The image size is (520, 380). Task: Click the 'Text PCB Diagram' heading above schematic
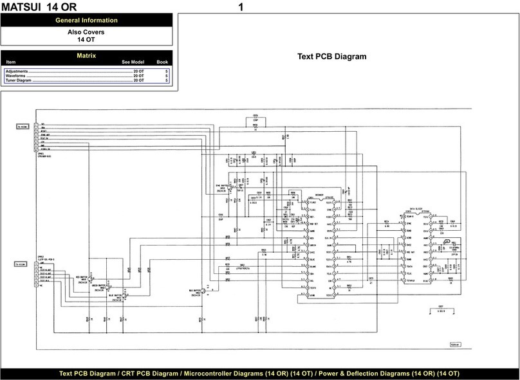331,57
